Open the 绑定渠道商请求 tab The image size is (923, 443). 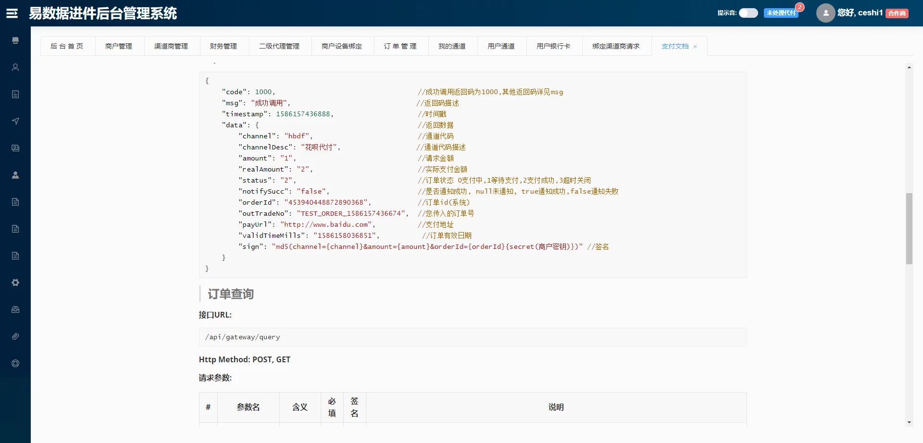pos(616,46)
